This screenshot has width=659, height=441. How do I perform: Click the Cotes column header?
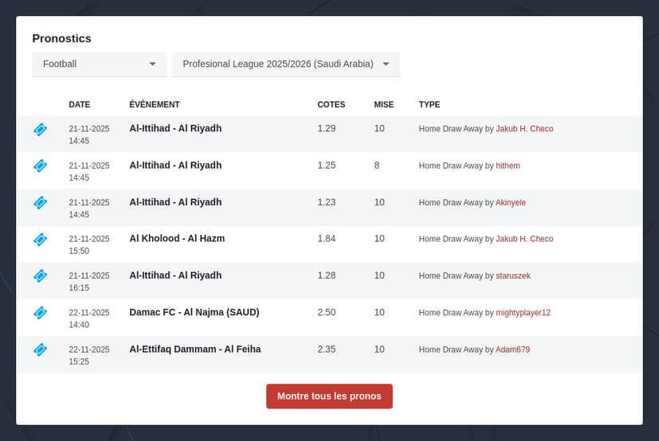pos(331,104)
